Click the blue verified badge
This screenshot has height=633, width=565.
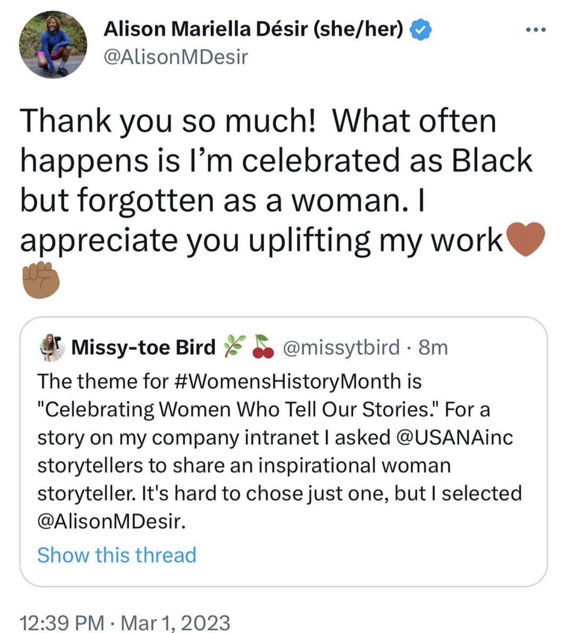[420, 30]
